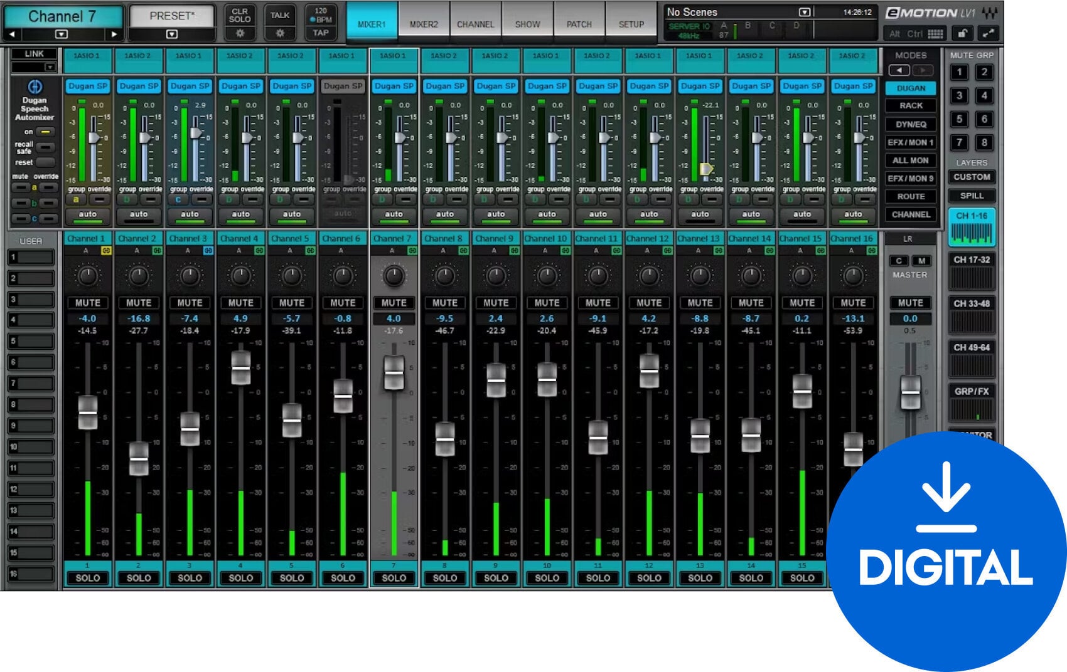
Task: Click the Dugan plugin link icon on Channel 1
Action: (x=106, y=251)
